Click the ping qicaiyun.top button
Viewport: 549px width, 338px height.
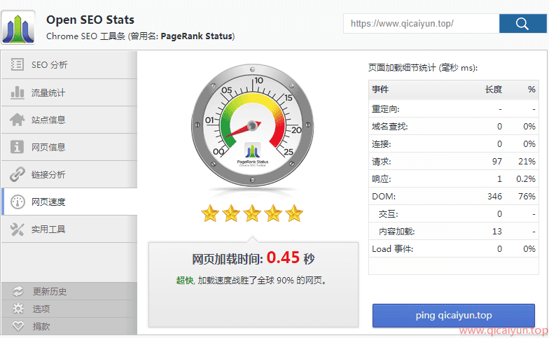tap(454, 315)
